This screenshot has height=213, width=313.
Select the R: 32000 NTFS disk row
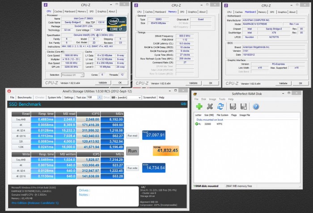click(x=247, y=124)
